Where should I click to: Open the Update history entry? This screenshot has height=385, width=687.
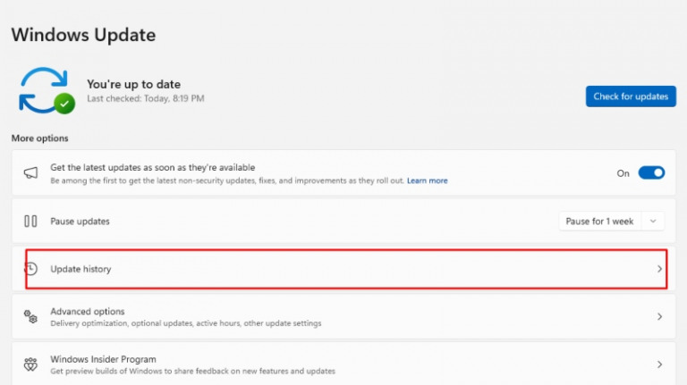click(81, 269)
